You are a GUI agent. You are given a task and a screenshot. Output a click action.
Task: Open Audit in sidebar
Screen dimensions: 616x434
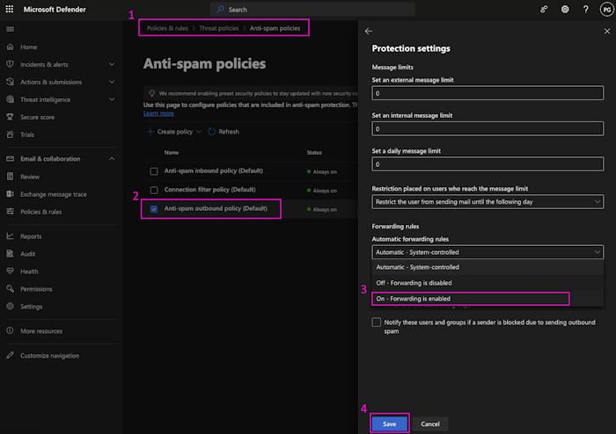27,254
